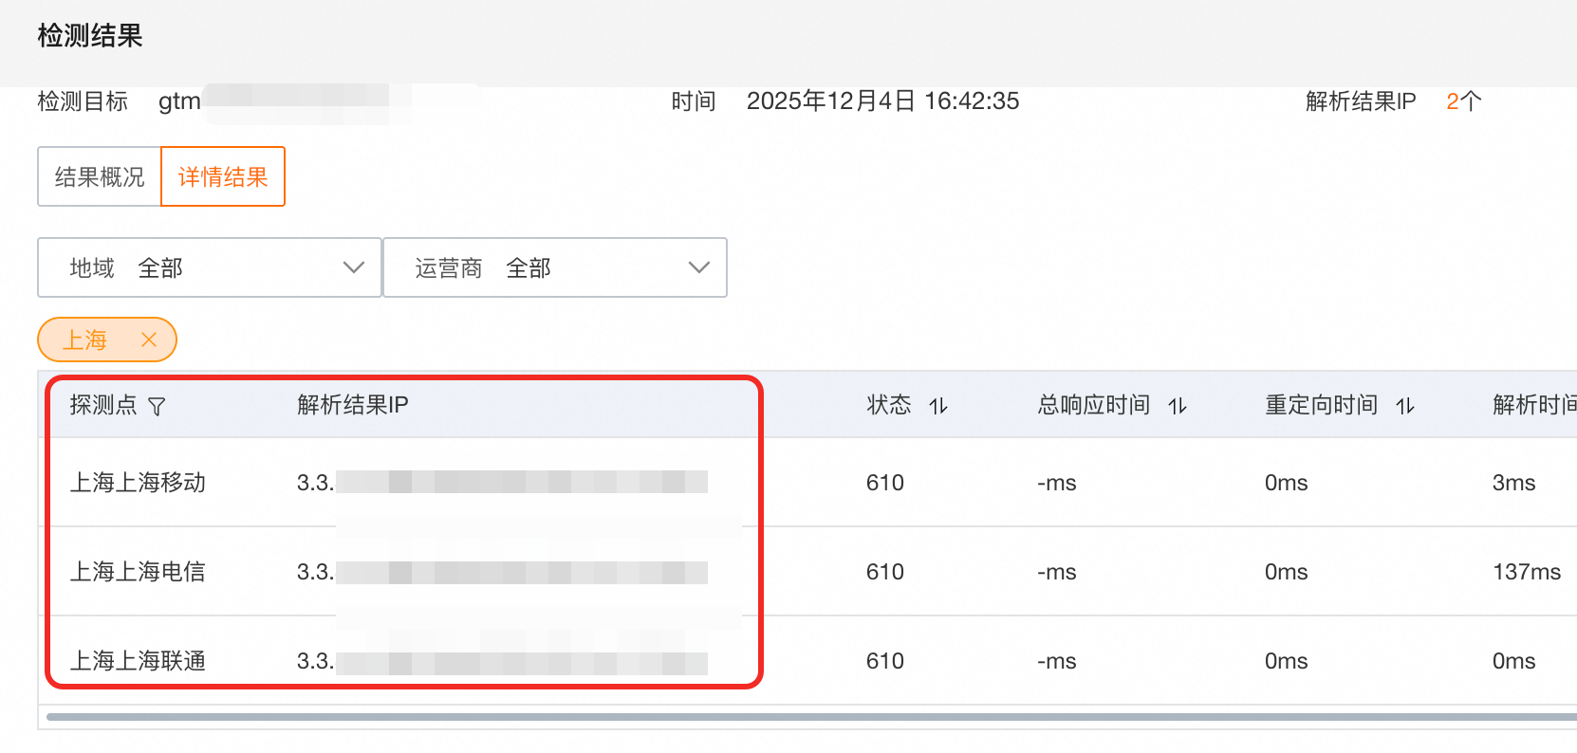Screen dimensions: 1577x753
Task: Select the 上海上海联通 probe row
Action: pos(138,661)
